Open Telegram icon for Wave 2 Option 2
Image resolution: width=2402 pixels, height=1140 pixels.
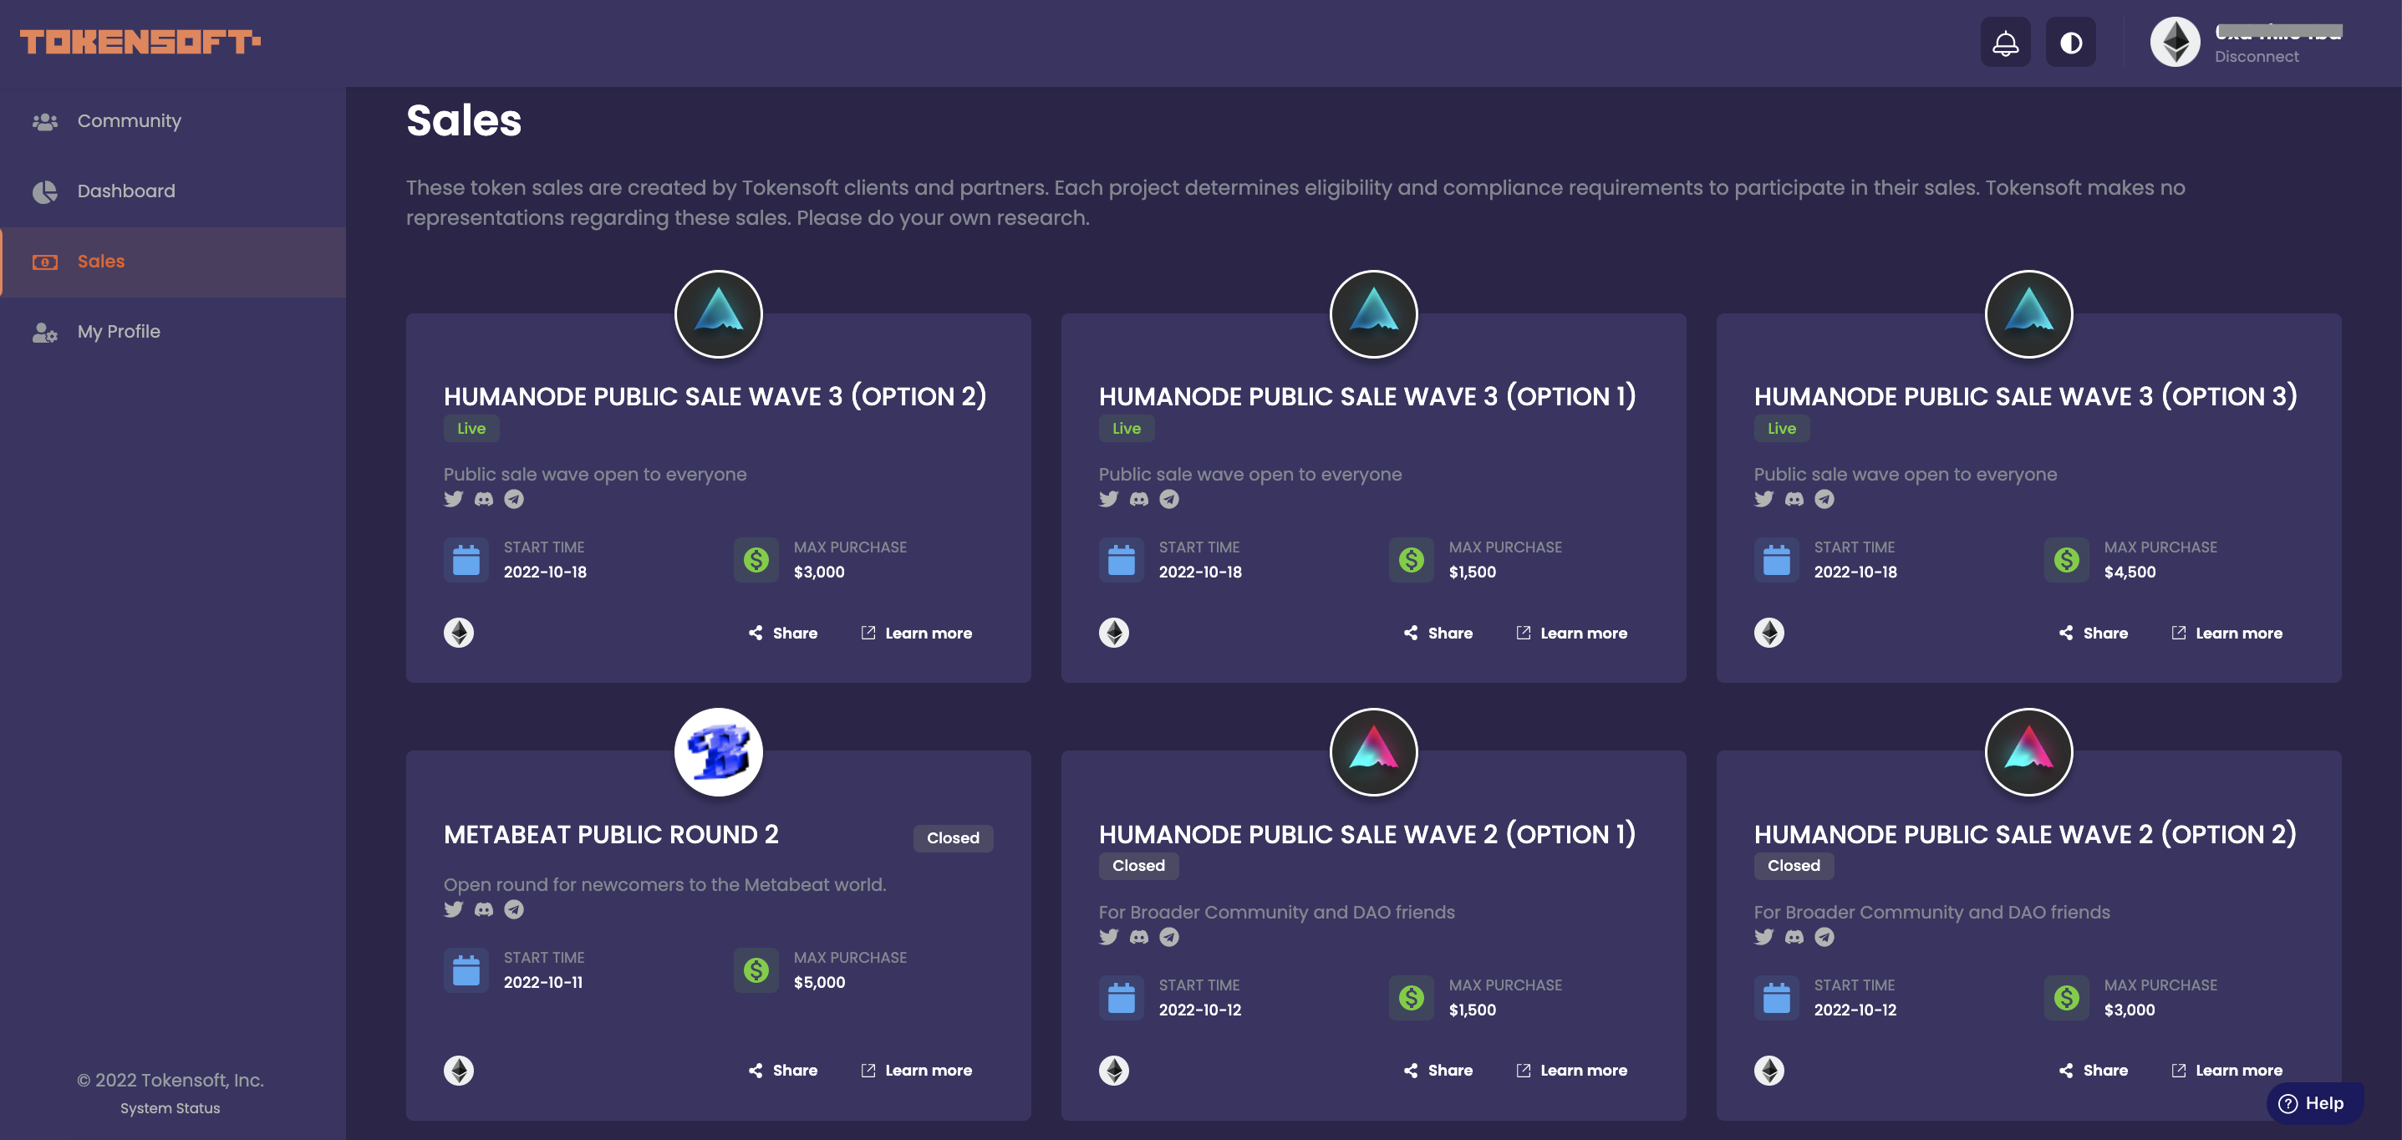1824,937
